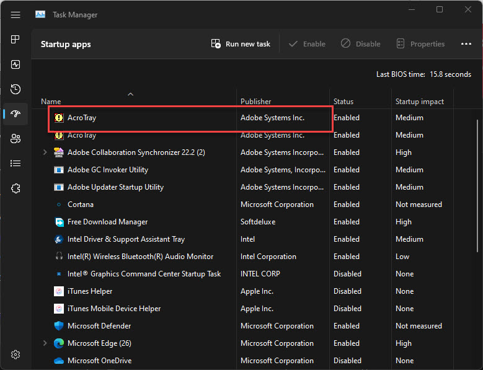Minimize the Task Manager window

(x=412, y=9)
